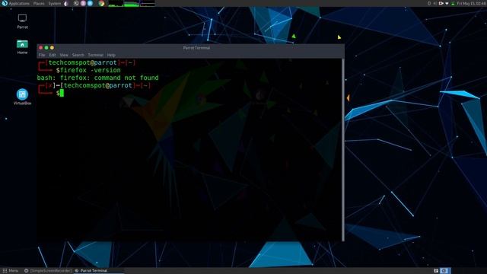Screen dimensions: 487x274
Task: Open the terminal View menu
Action: 64,55
